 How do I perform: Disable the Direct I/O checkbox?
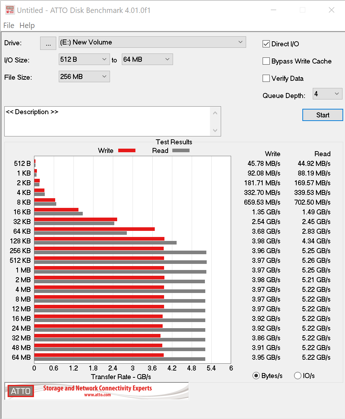tap(266, 44)
